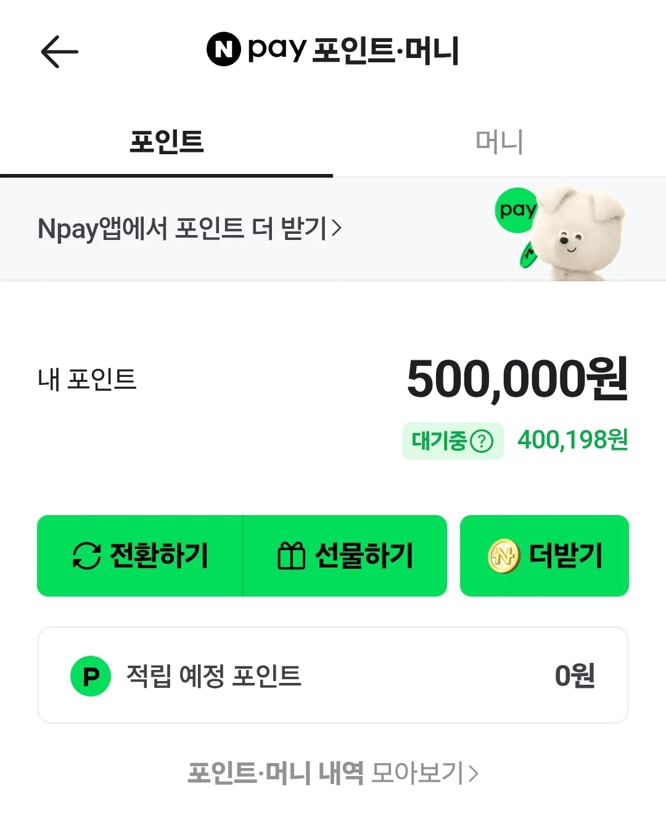Tap the green P circle icon
Screen dimensions: 666x818
tap(91, 676)
